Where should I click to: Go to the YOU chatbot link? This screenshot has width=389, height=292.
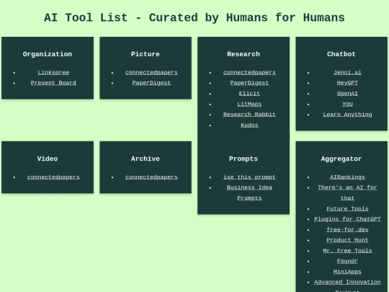[347, 104]
